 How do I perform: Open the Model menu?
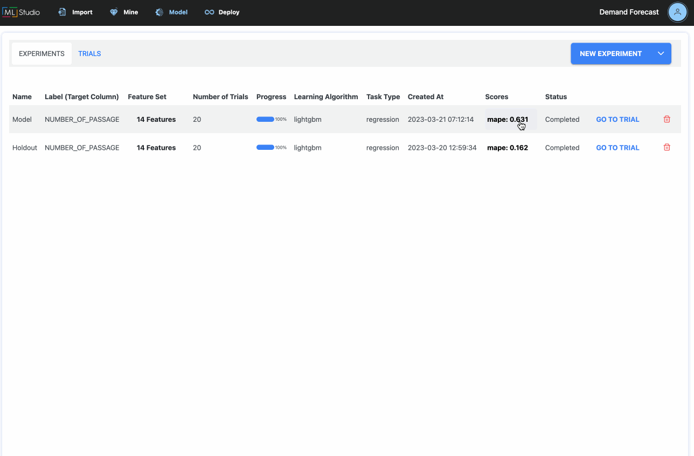pos(171,12)
